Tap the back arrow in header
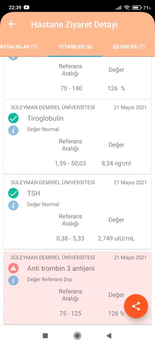Viewport: 155px width, 346px height. click(12, 24)
